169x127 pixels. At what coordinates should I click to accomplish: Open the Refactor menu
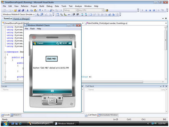[25, 6]
